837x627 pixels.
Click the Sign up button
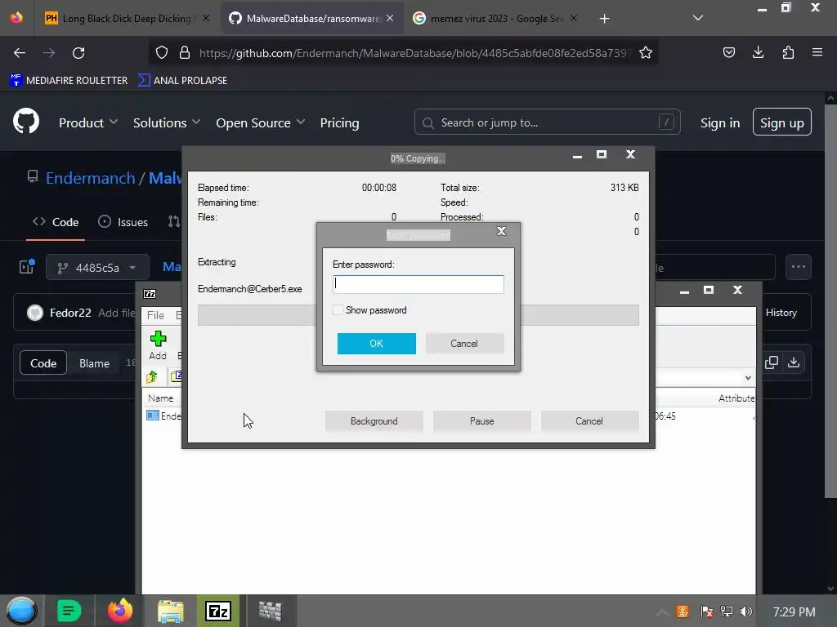[782, 122]
